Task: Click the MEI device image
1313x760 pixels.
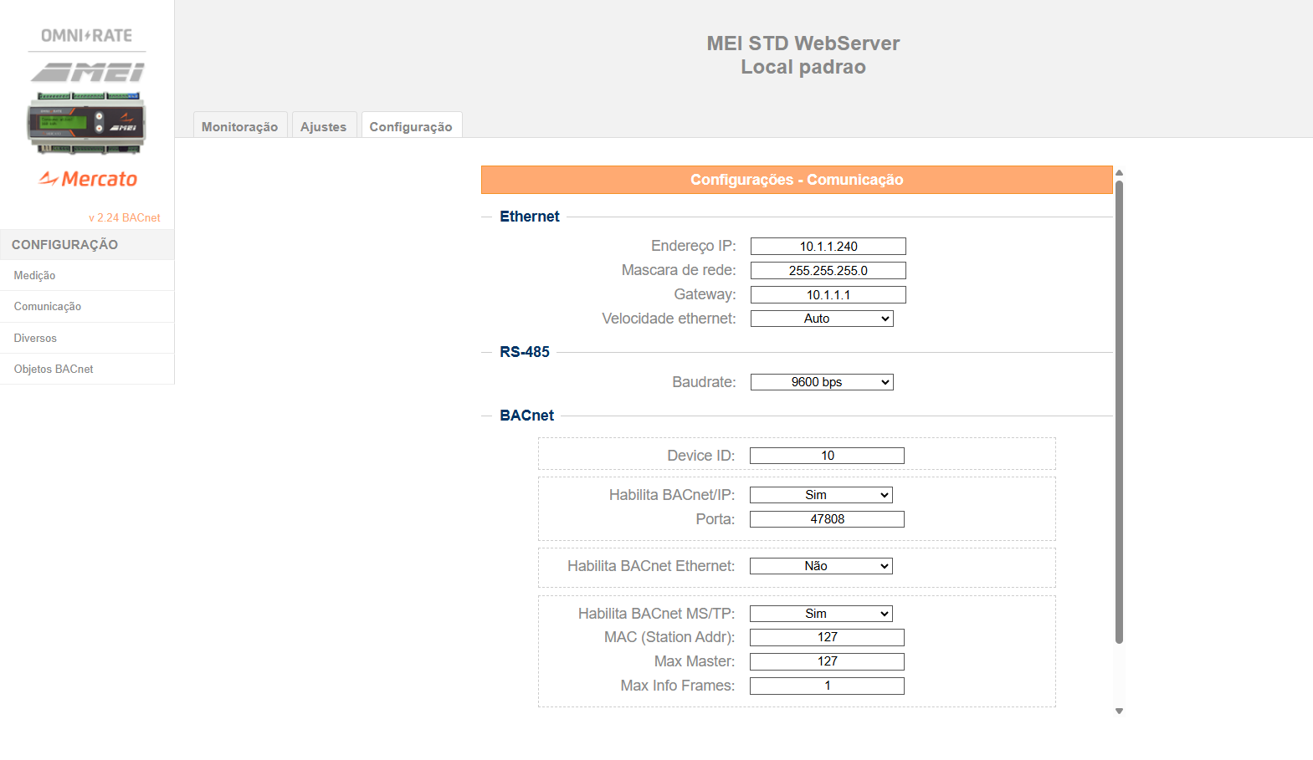Action: click(x=87, y=123)
